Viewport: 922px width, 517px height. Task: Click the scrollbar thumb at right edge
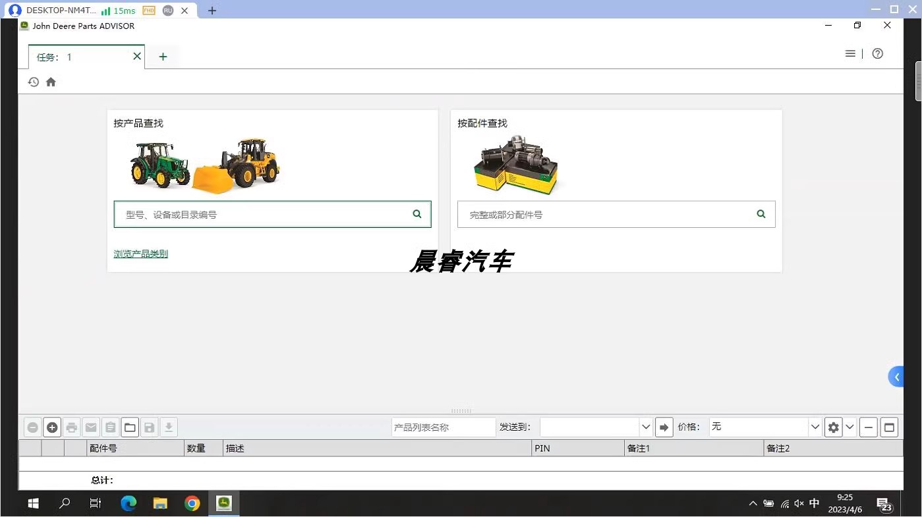(x=919, y=81)
